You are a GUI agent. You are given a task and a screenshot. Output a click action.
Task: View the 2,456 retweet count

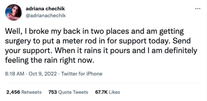pos(13,92)
